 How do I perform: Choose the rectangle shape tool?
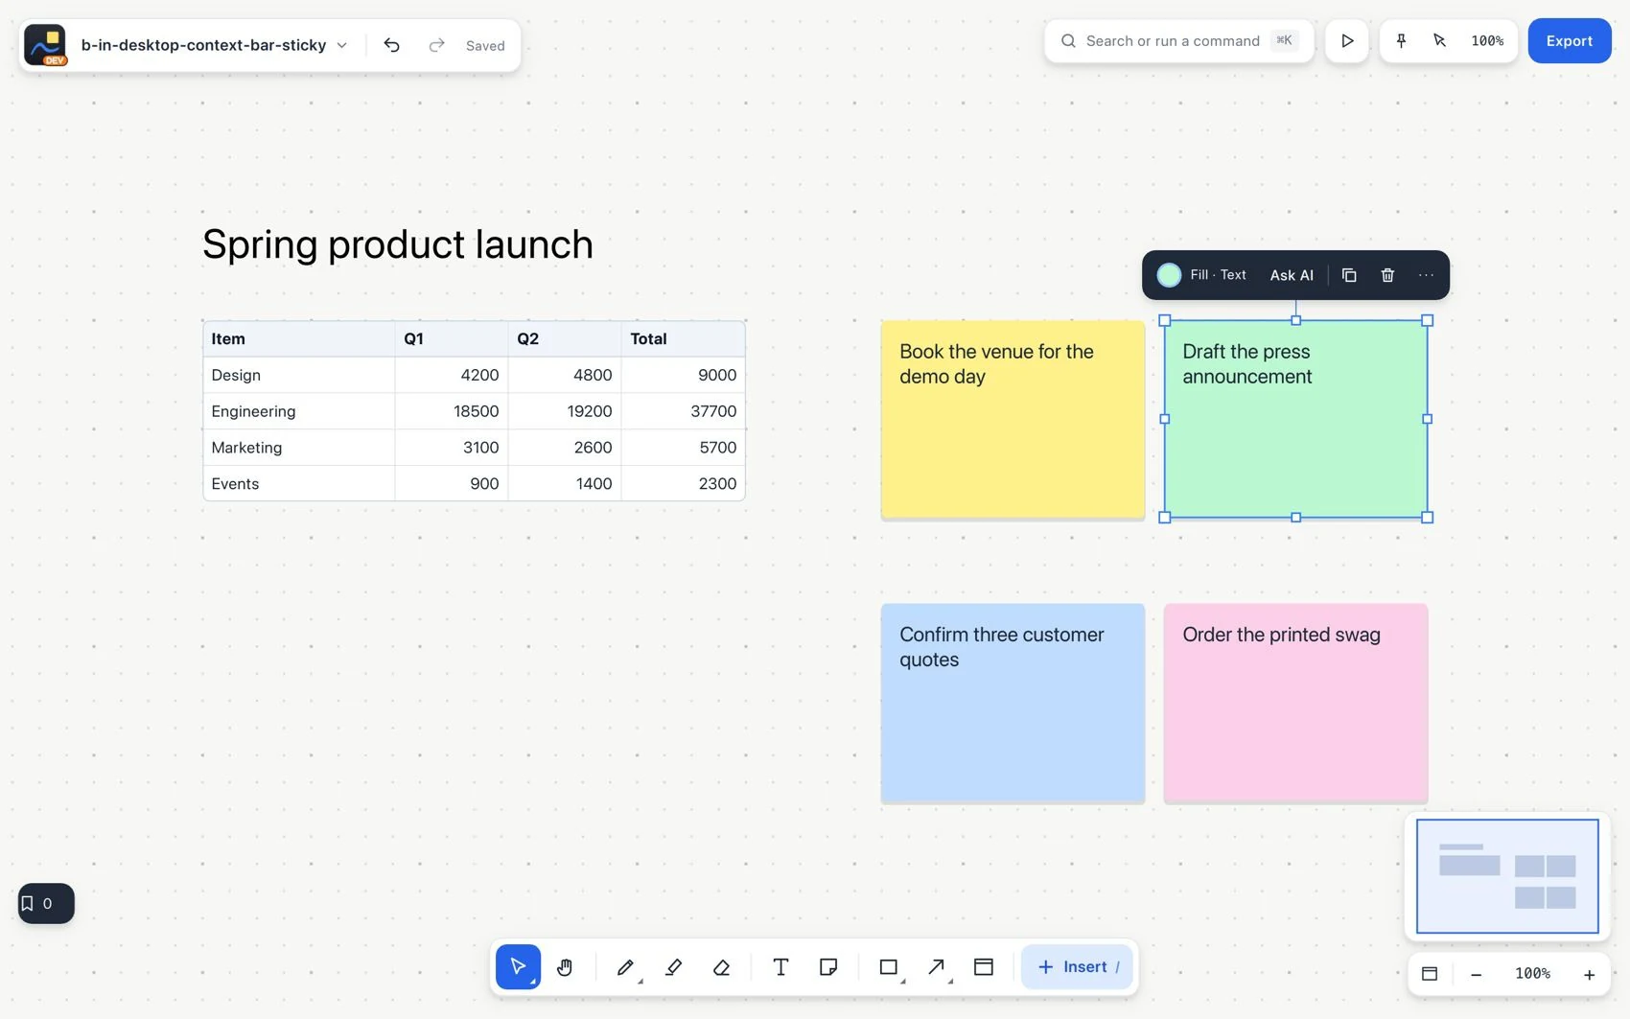click(889, 966)
